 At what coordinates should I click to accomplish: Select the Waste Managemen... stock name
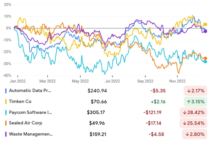(x=31, y=134)
